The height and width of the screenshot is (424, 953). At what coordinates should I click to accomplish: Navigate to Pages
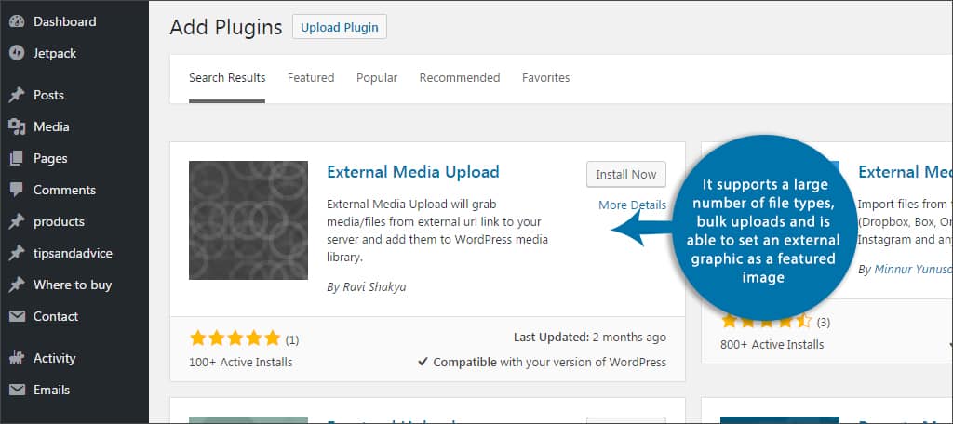click(x=50, y=158)
